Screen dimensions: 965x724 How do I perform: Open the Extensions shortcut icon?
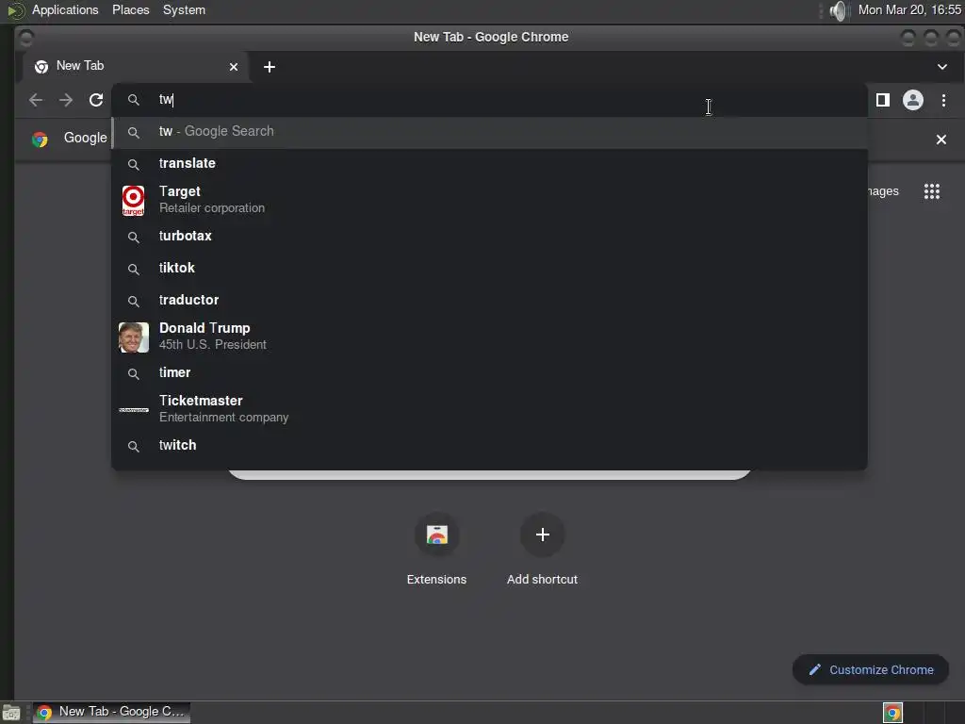437,535
